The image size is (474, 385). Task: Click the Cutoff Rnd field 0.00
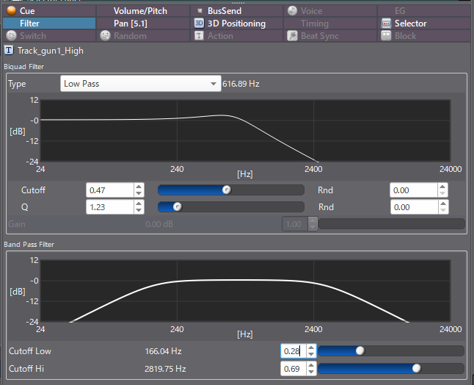[x=414, y=190]
